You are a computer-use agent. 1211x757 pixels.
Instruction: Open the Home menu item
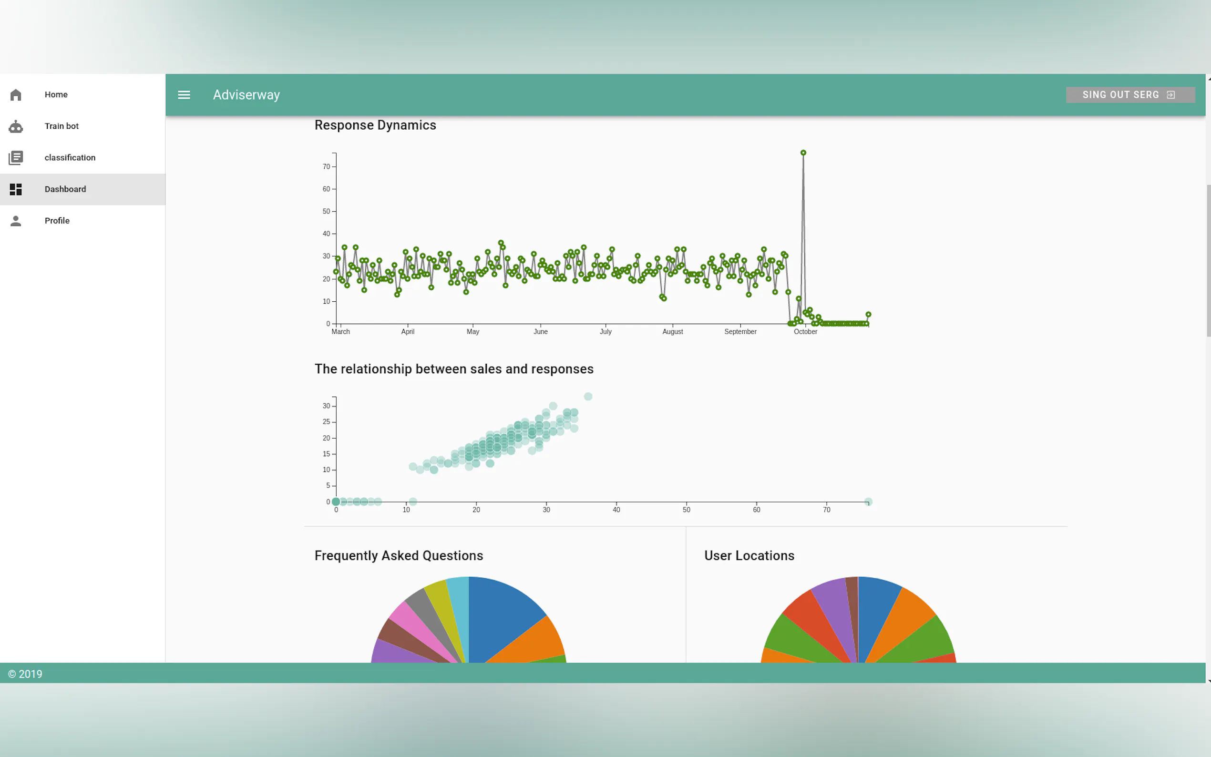(56, 94)
